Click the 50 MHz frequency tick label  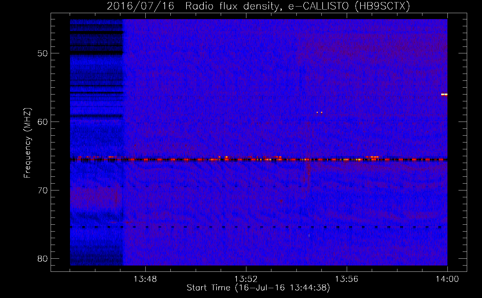[x=43, y=53]
